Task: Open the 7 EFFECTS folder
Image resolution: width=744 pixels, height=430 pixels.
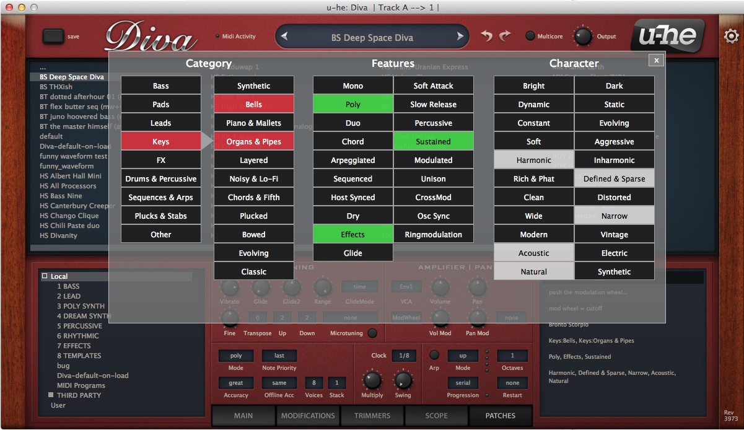Action: click(x=74, y=346)
